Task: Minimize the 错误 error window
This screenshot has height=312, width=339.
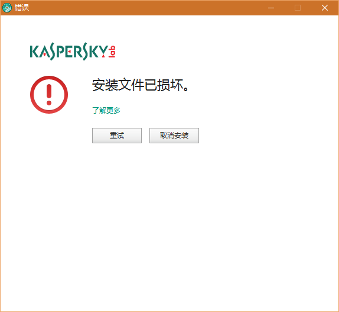Action: pos(271,8)
